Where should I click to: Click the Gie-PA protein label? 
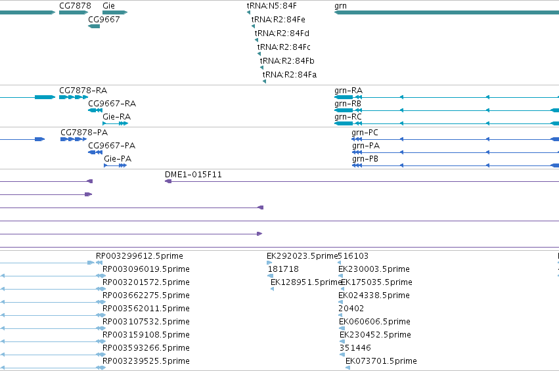click(118, 159)
